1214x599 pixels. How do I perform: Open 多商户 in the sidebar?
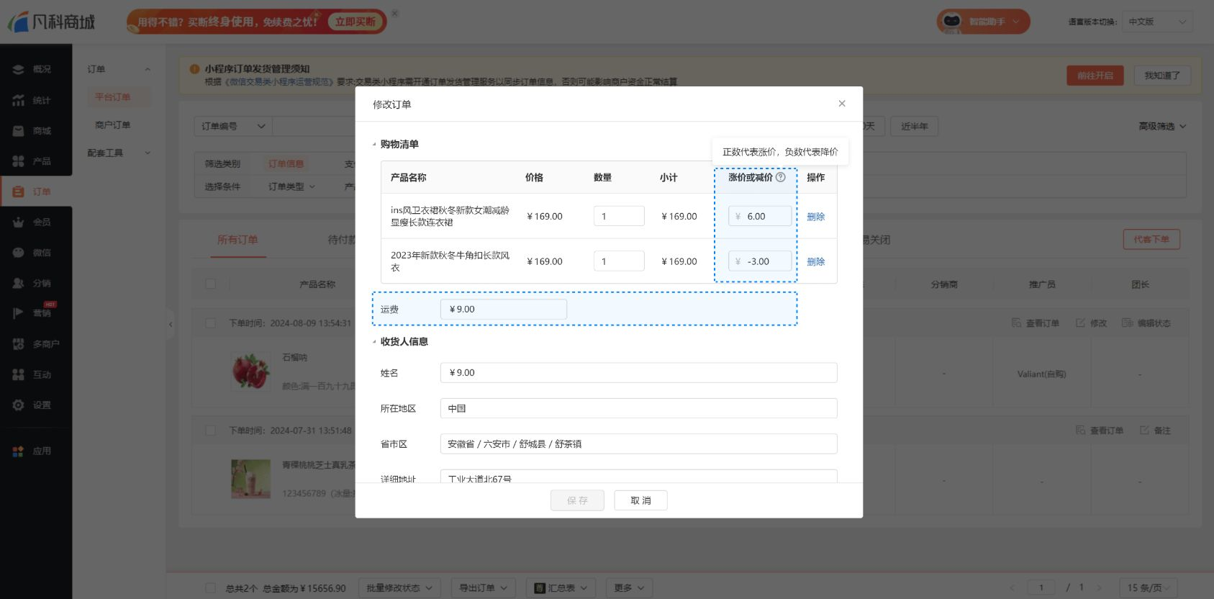pyautogui.click(x=36, y=344)
